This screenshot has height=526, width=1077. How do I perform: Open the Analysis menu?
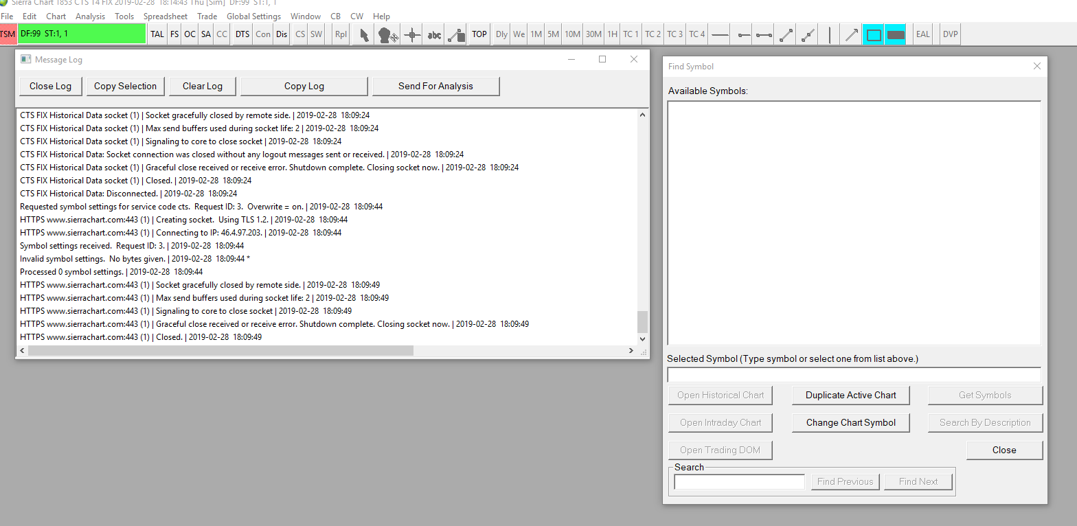point(91,16)
